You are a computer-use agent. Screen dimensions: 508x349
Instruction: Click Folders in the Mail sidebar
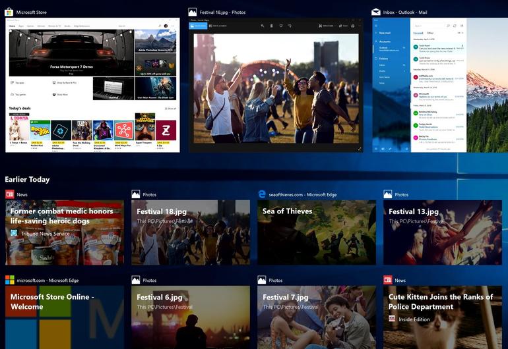point(381,59)
